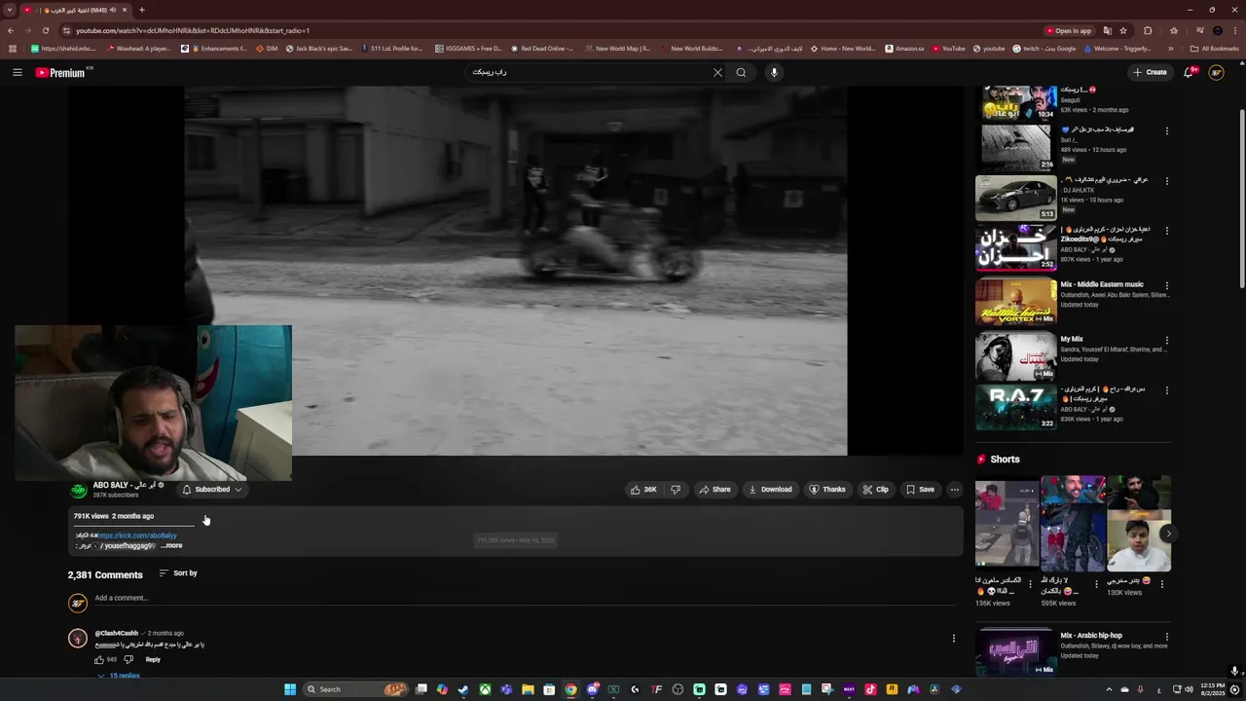The height and width of the screenshot is (701, 1246).
Task: Dislike the Clash4Cashh comment
Action: (128, 660)
